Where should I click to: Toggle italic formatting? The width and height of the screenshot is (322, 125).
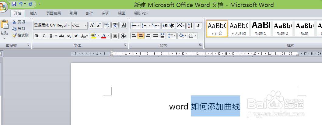coord(44,36)
